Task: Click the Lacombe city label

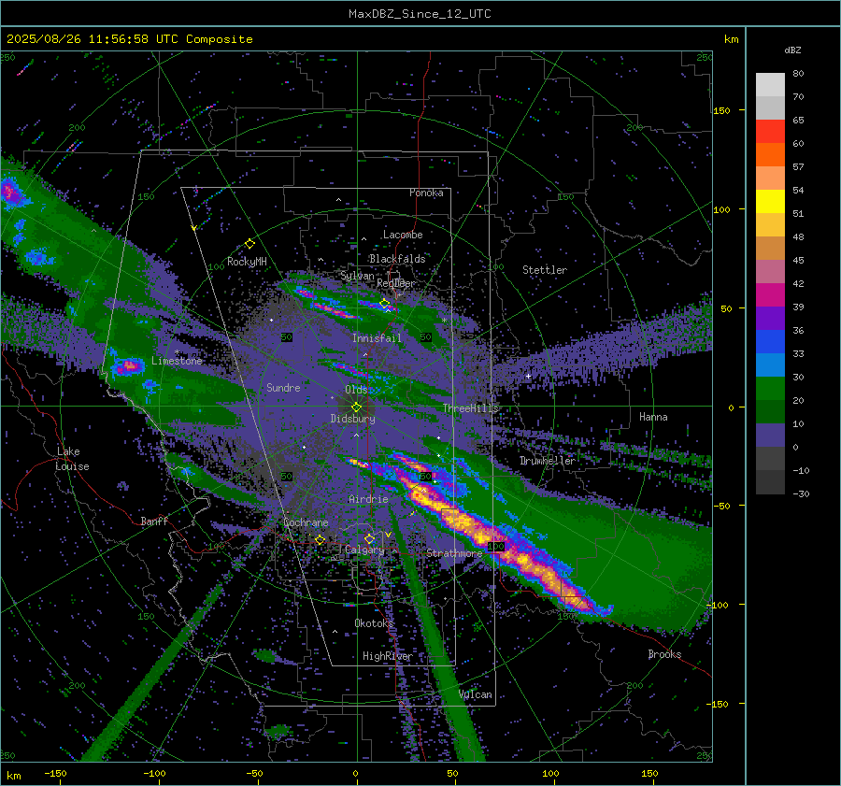Action: pos(403,235)
